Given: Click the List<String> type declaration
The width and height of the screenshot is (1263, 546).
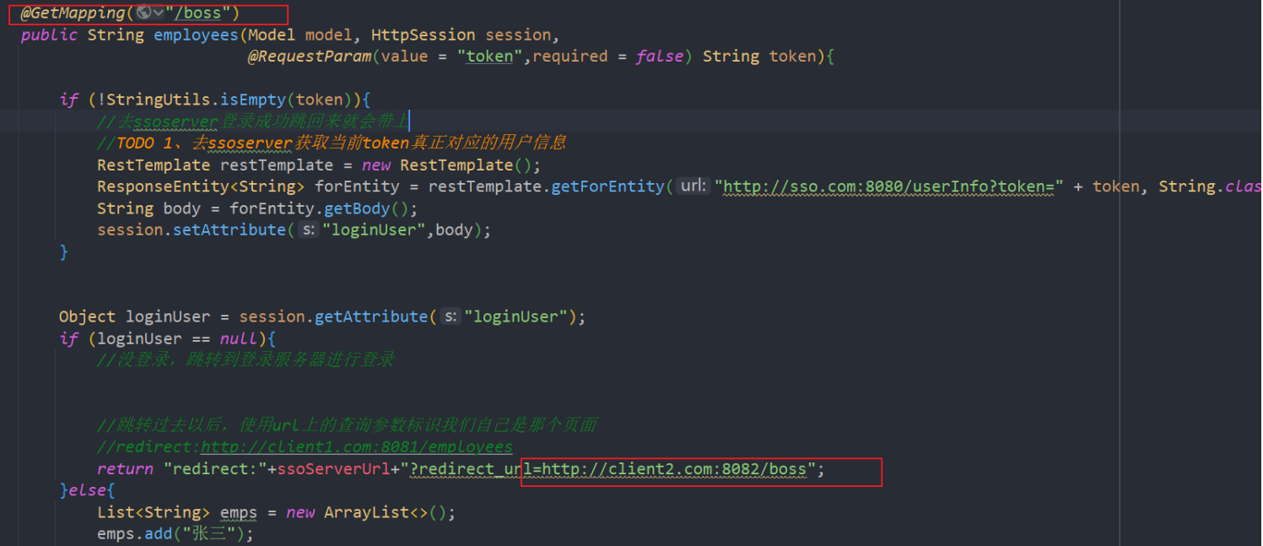Looking at the screenshot, I should click(154, 512).
